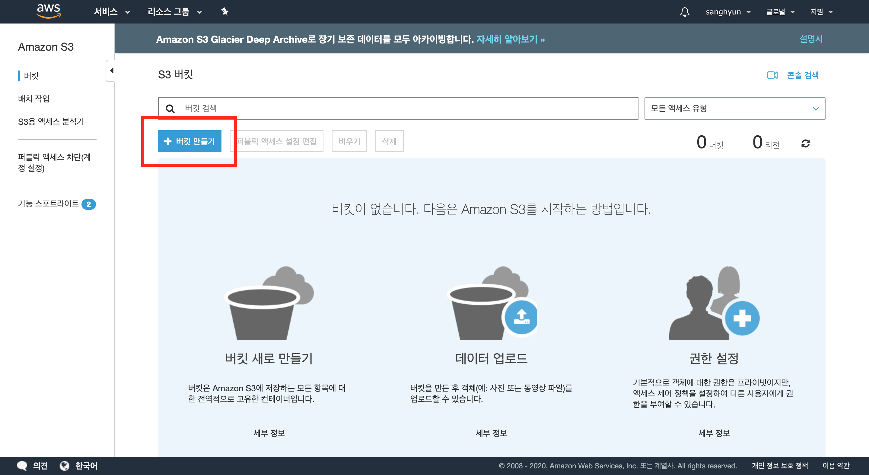Open the 리소스 그룹 dropdown menu

pos(174,12)
